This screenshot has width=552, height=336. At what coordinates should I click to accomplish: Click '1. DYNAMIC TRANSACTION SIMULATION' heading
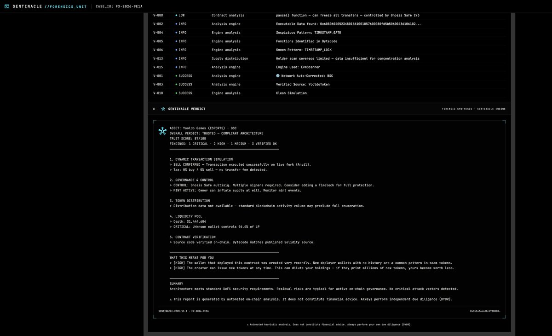tap(201, 159)
